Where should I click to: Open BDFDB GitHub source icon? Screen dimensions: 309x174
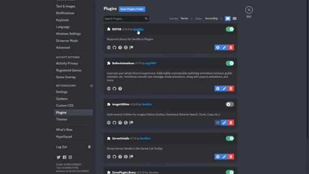point(114,47)
